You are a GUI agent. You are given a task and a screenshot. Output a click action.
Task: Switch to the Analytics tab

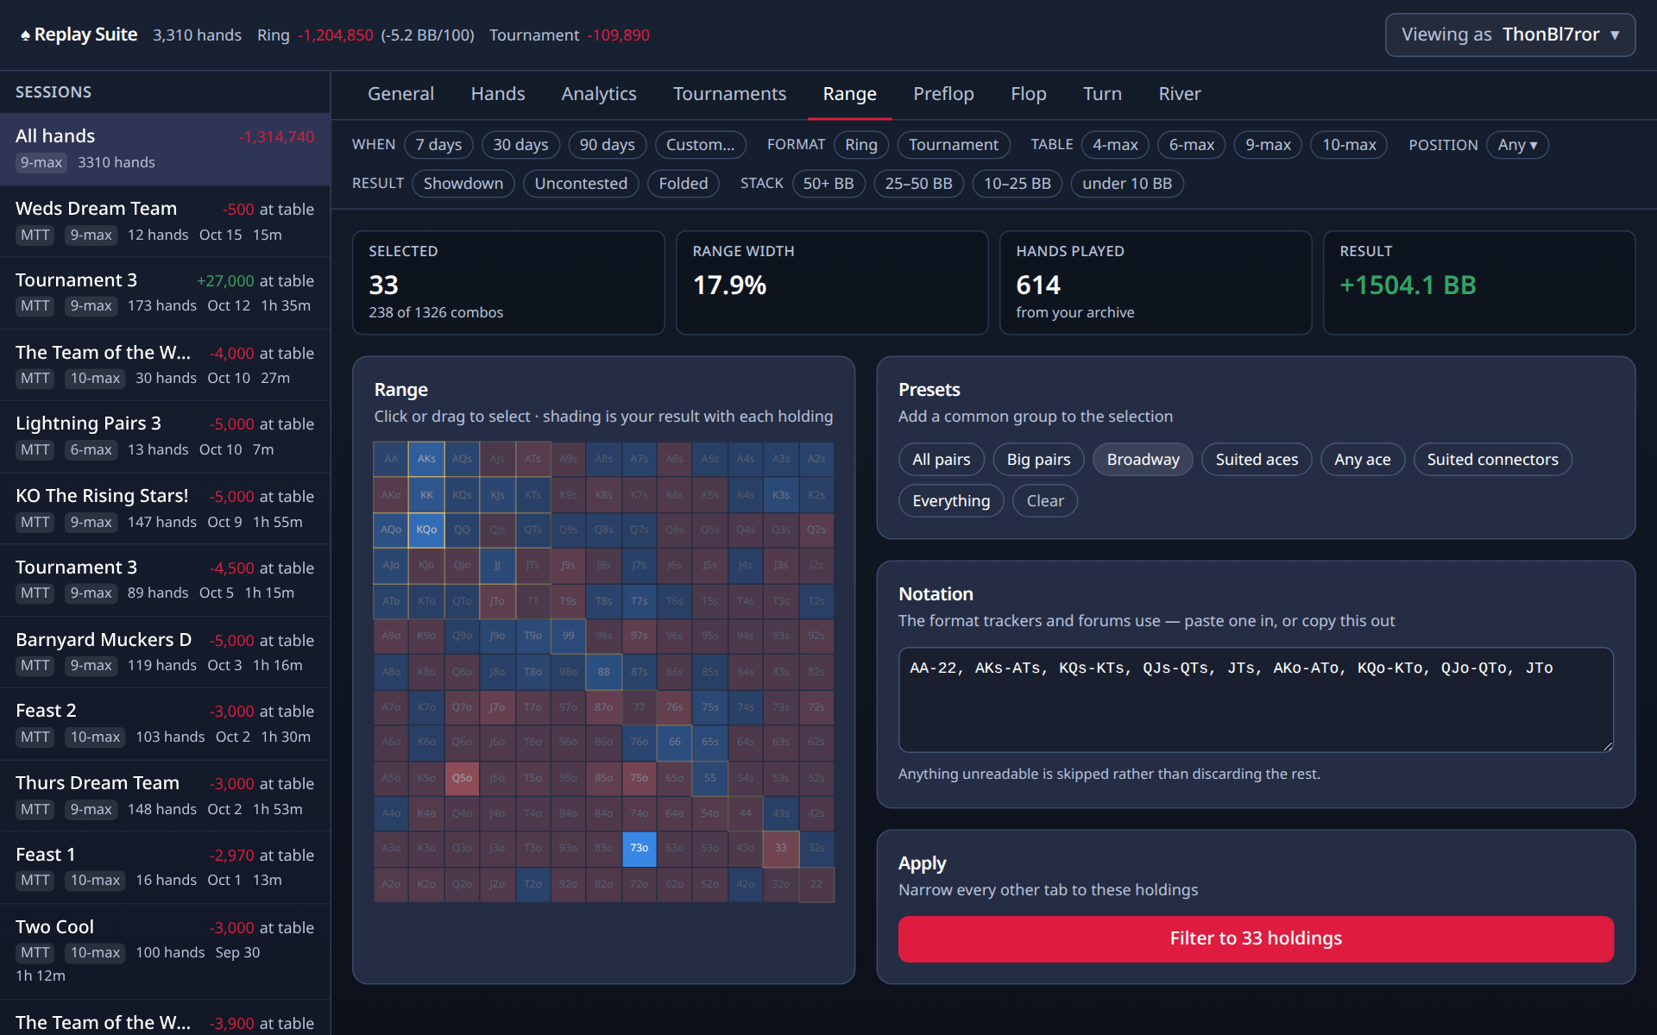pyautogui.click(x=599, y=94)
